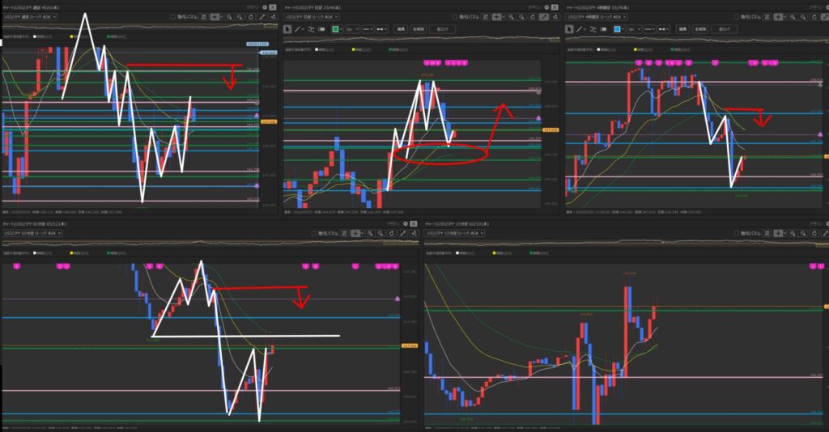Open USD/JPY 週足 symbol dropdown
This screenshot has width=829, height=432.
[x=30, y=17]
